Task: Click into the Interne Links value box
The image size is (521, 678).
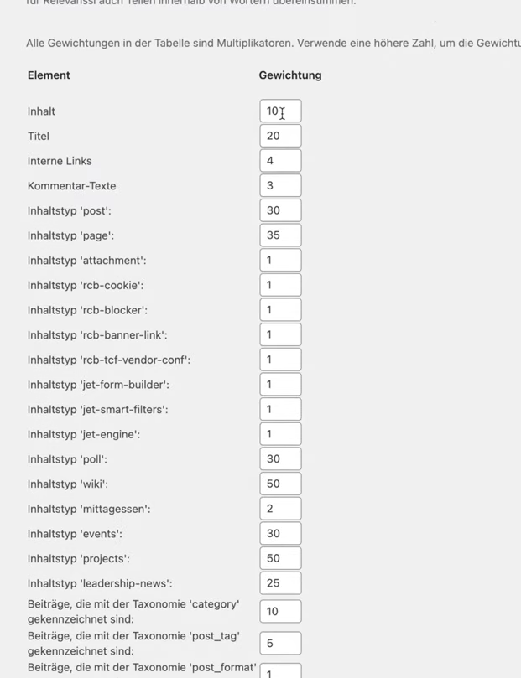Action: [x=281, y=160]
